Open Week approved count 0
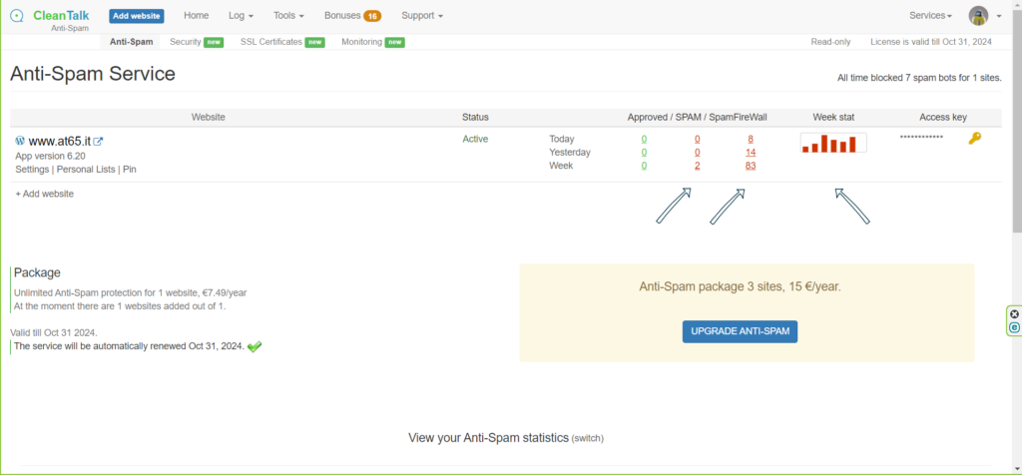Viewport: 1022px width, 475px height. click(644, 166)
